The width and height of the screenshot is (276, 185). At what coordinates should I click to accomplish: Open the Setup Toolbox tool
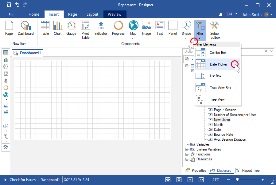pyautogui.click(x=214, y=30)
